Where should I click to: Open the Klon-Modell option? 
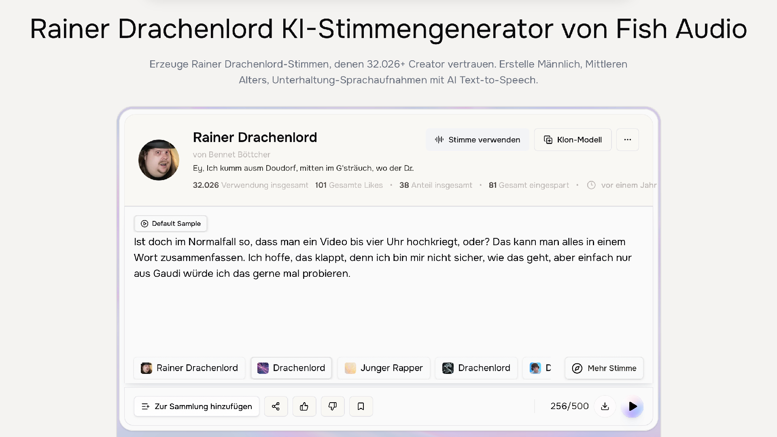(573, 140)
